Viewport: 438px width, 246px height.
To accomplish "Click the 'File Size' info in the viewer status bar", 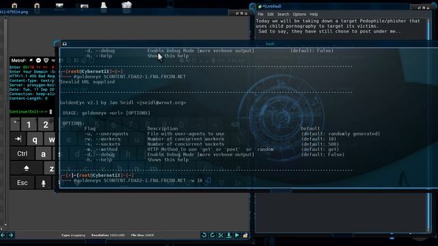I will tap(142, 235).
